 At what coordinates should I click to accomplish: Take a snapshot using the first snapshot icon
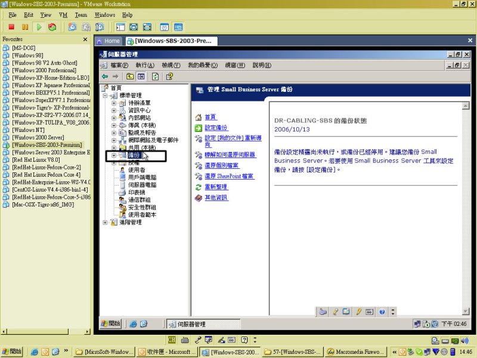click(72, 27)
